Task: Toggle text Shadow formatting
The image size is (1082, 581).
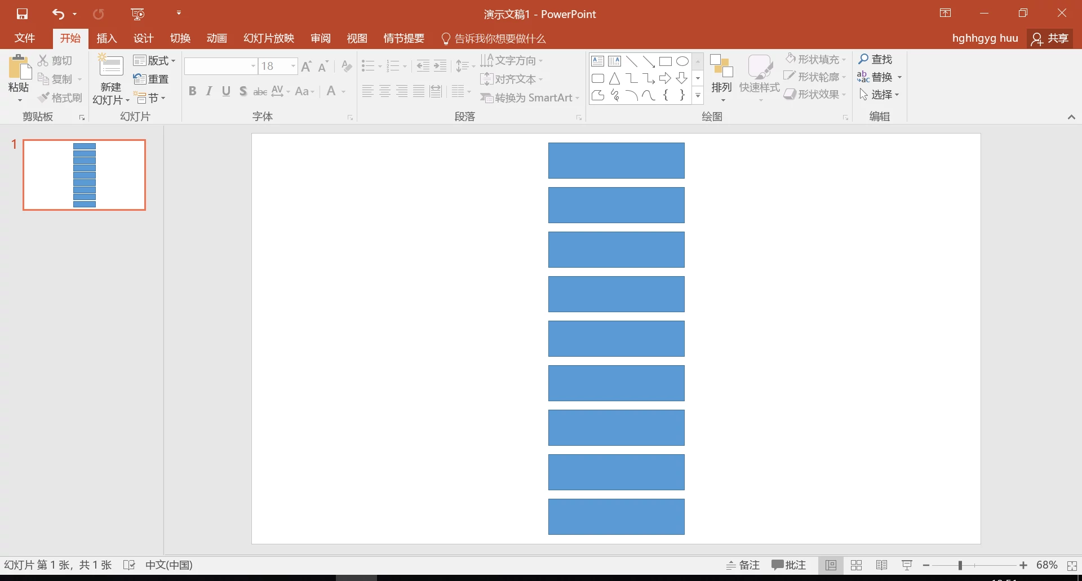Action: pos(243,91)
